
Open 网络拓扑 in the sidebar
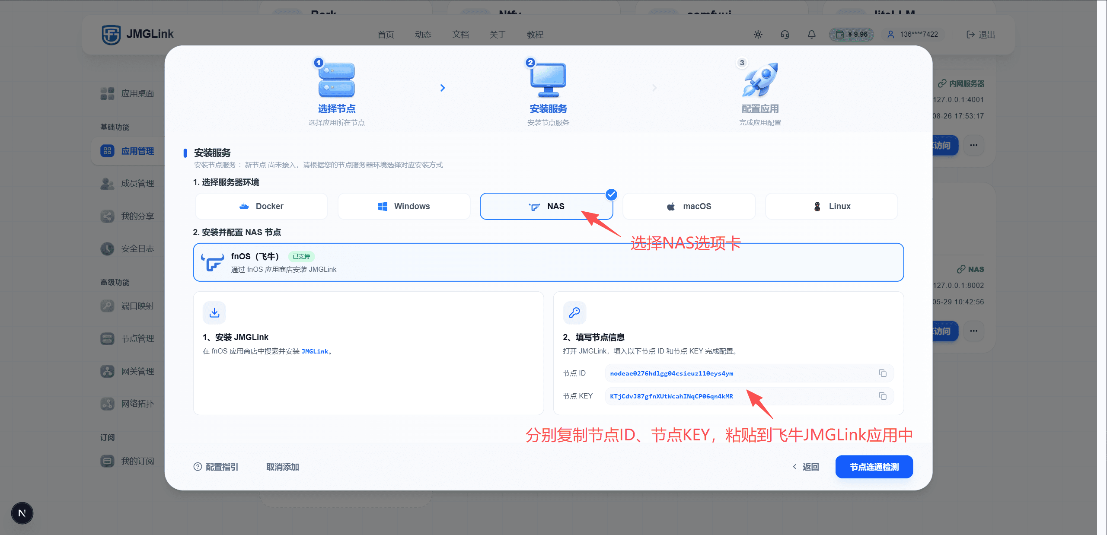128,404
